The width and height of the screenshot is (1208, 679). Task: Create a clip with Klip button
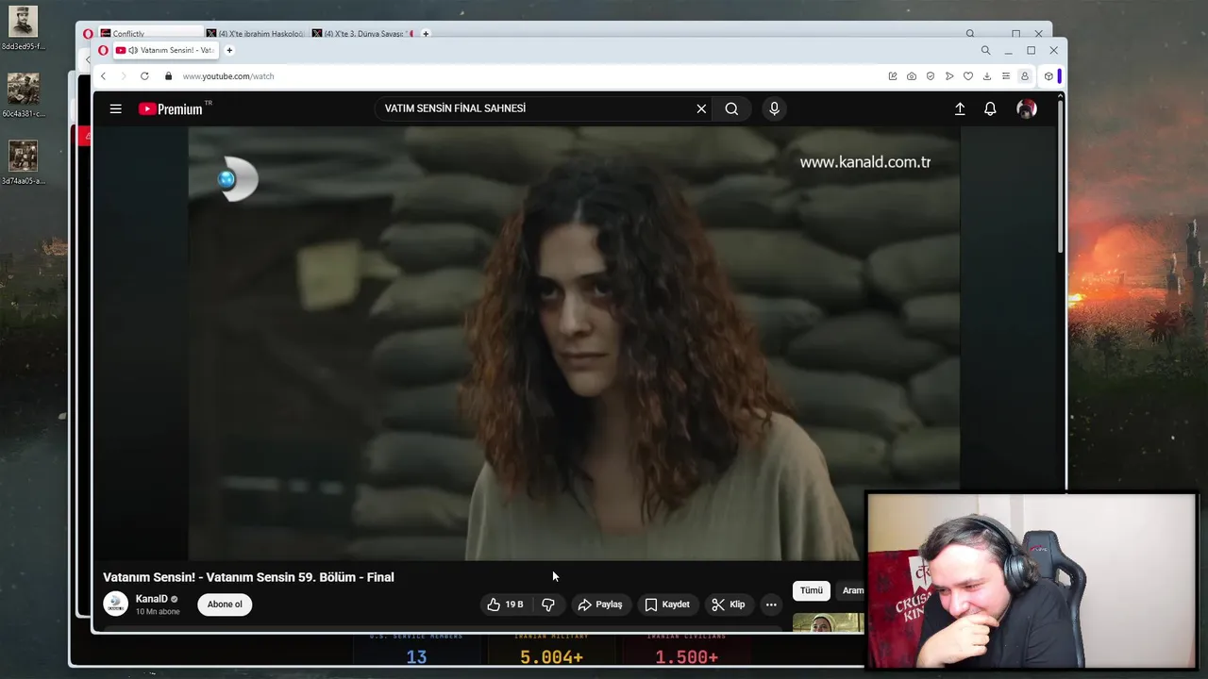728,604
